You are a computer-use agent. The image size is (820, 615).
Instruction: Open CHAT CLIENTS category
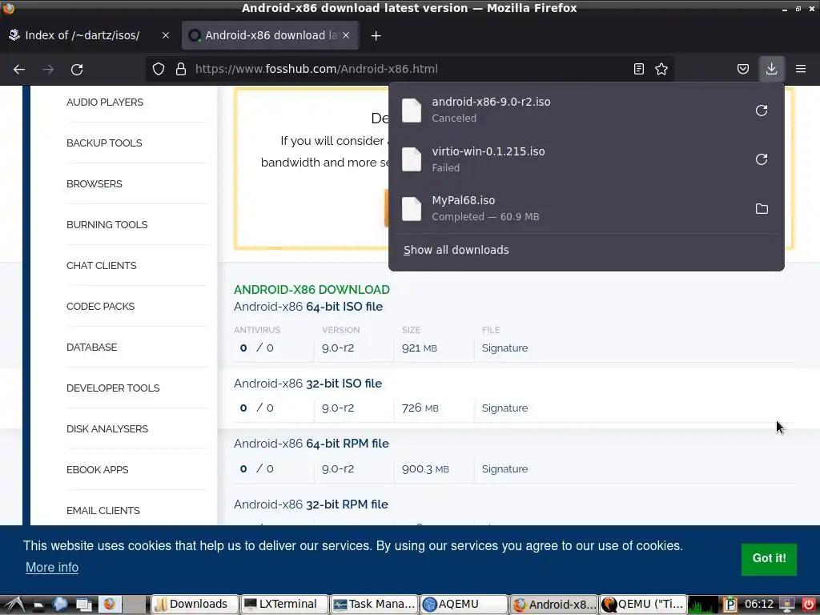[x=102, y=265]
